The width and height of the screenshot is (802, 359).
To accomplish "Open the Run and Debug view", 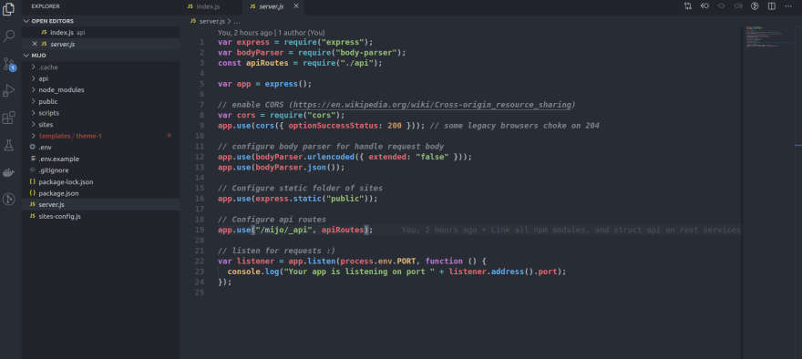I will 9,91.
